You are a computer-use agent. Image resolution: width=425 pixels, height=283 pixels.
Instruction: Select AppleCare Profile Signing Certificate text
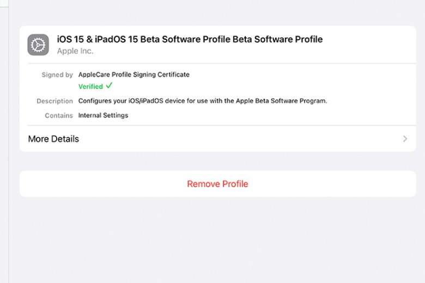[x=134, y=75]
